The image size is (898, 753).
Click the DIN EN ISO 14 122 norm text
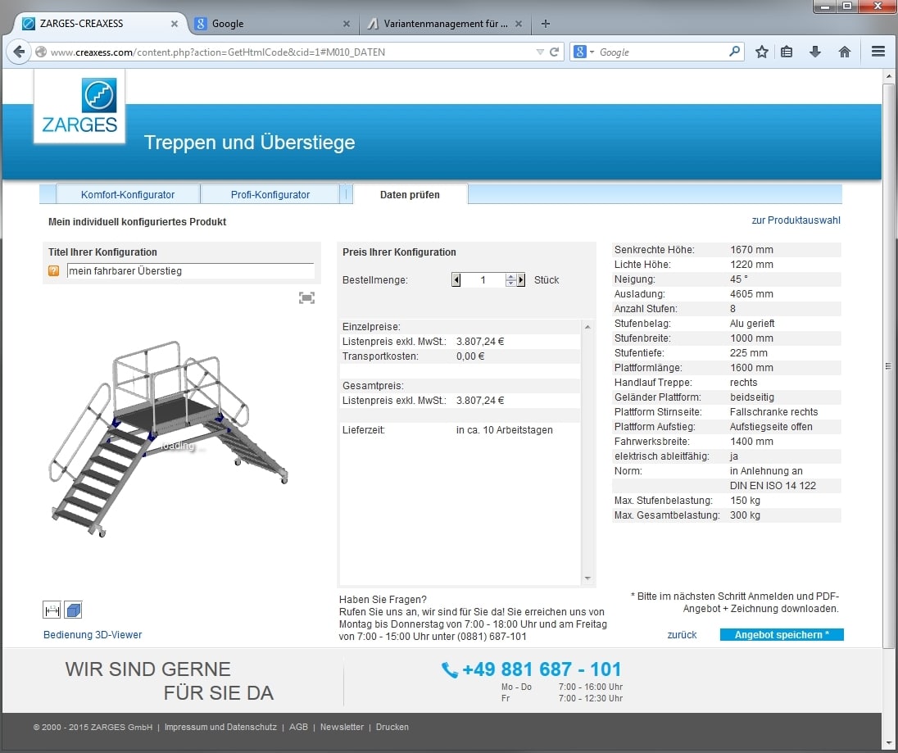773,486
